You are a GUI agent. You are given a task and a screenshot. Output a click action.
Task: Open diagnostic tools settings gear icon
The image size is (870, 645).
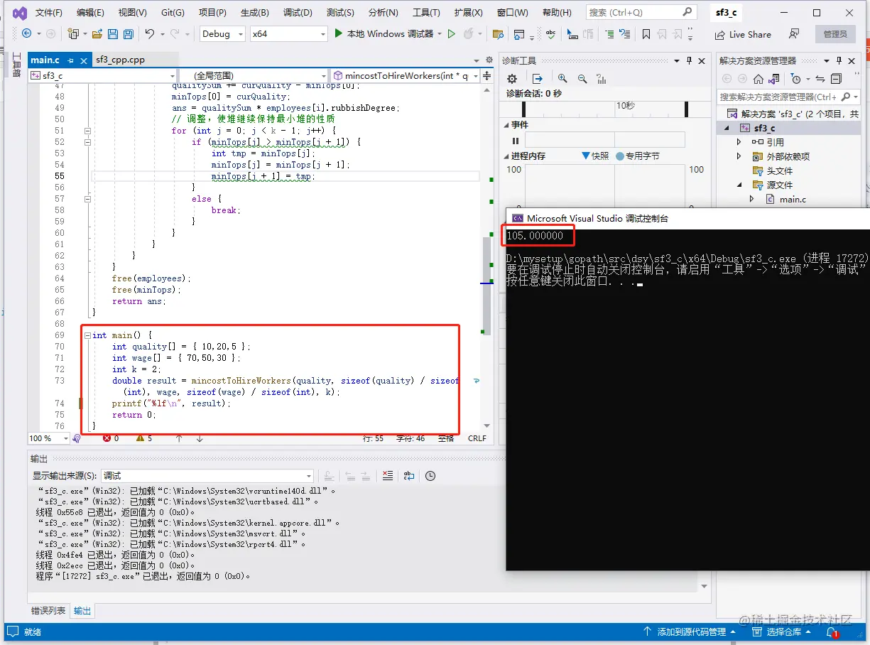point(513,79)
